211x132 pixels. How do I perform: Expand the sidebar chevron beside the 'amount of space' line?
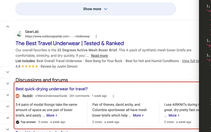pos(8,106)
